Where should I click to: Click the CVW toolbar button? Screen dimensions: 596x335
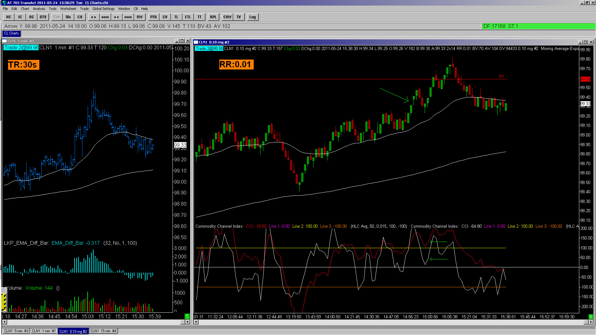pyautogui.click(x=227, y=17)
